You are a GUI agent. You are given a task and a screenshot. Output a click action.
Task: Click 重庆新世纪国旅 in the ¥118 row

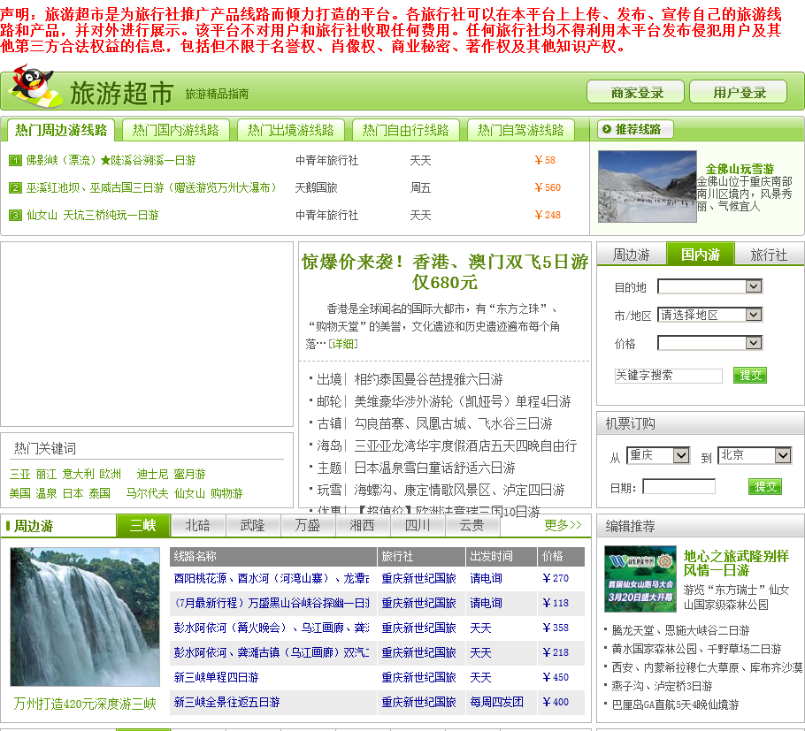pyautogui.click(x=419, y=603)
